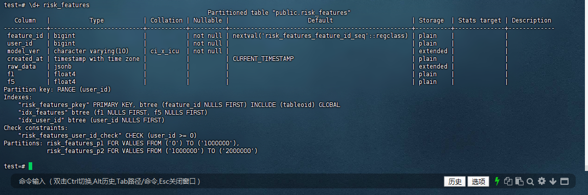
Task: Click the \d+ risk_features command text
Action: point(59,5)
